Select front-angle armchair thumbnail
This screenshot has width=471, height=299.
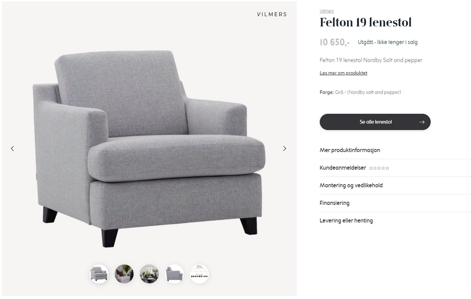click(99, 274)
